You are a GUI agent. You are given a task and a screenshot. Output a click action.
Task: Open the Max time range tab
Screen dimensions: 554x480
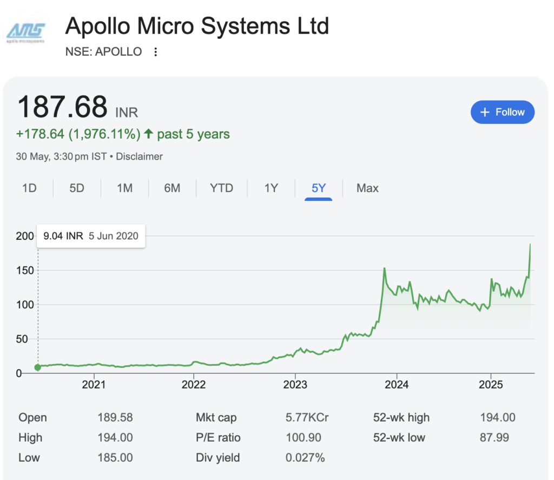point(367,188)
